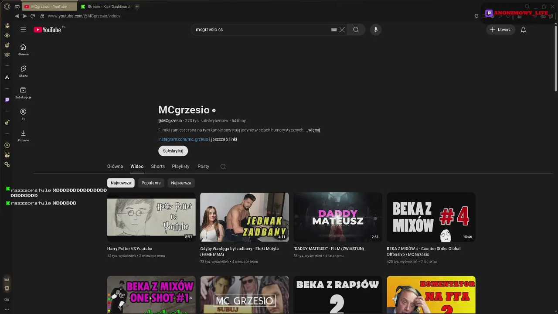Open Pobrane downloads in sidebar
This screenshot has height=314, width=558.
click(23, 136)
